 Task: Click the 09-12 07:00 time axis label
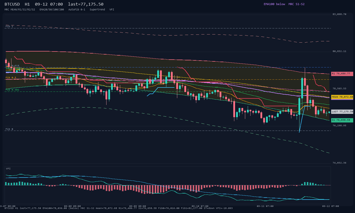coord(331,206)
